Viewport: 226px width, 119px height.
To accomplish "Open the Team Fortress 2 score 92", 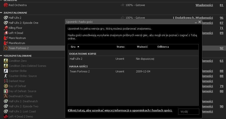I will [221, 48].
